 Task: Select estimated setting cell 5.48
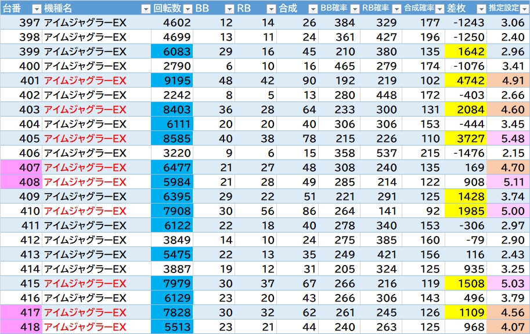coord(509,138)
